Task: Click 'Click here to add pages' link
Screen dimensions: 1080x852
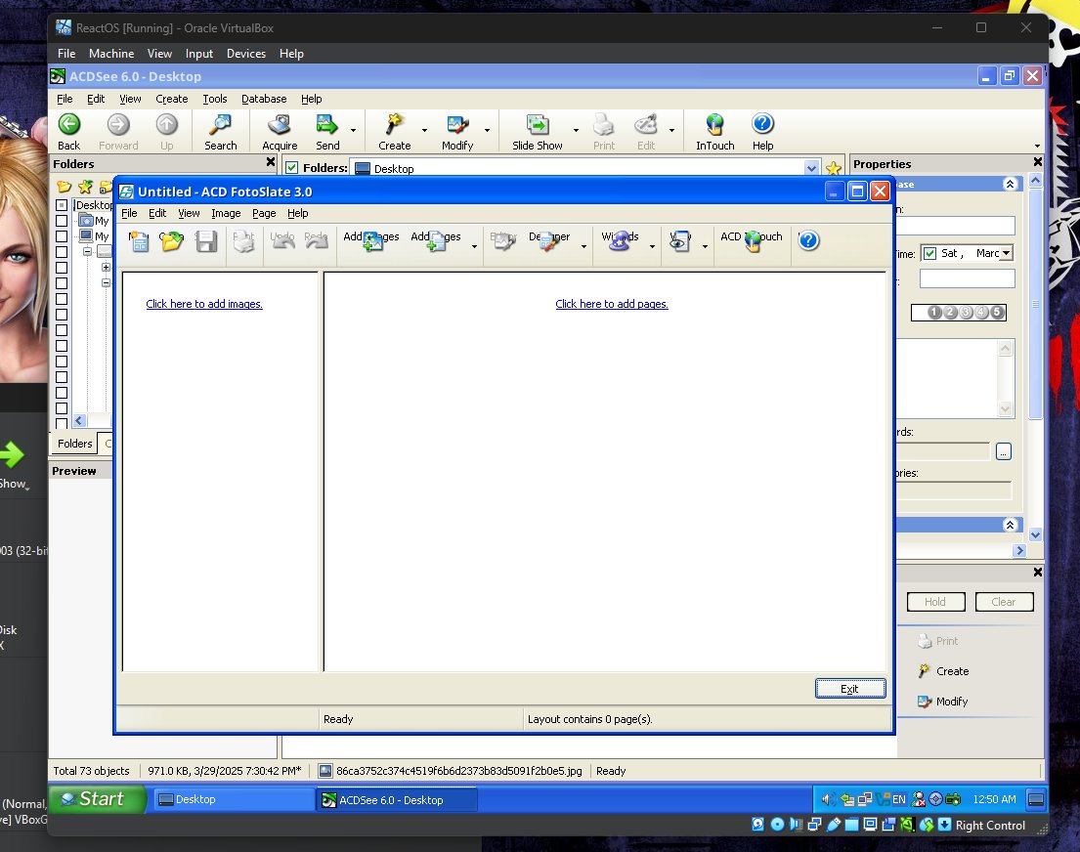Action: click(x=612, y=304)
